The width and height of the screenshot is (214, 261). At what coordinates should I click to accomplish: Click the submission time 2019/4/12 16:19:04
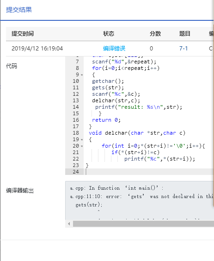point(37,49)
